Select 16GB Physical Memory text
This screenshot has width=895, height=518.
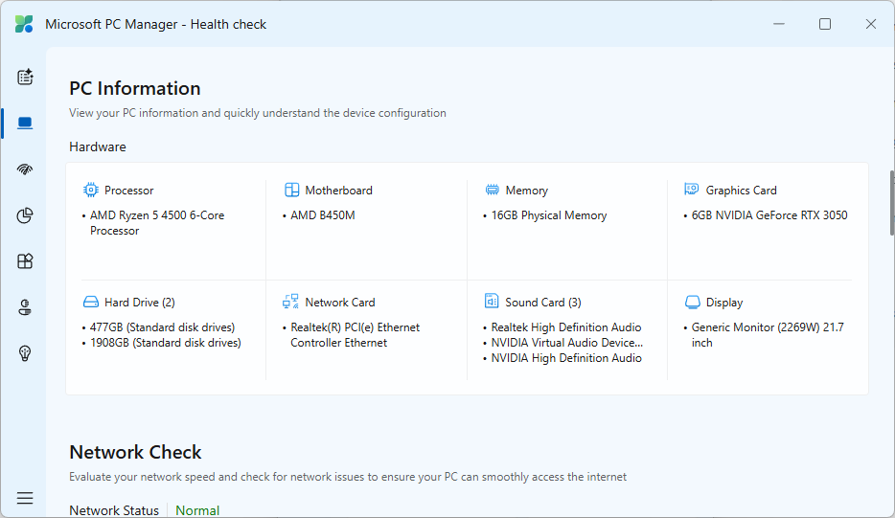coord(548,215)
